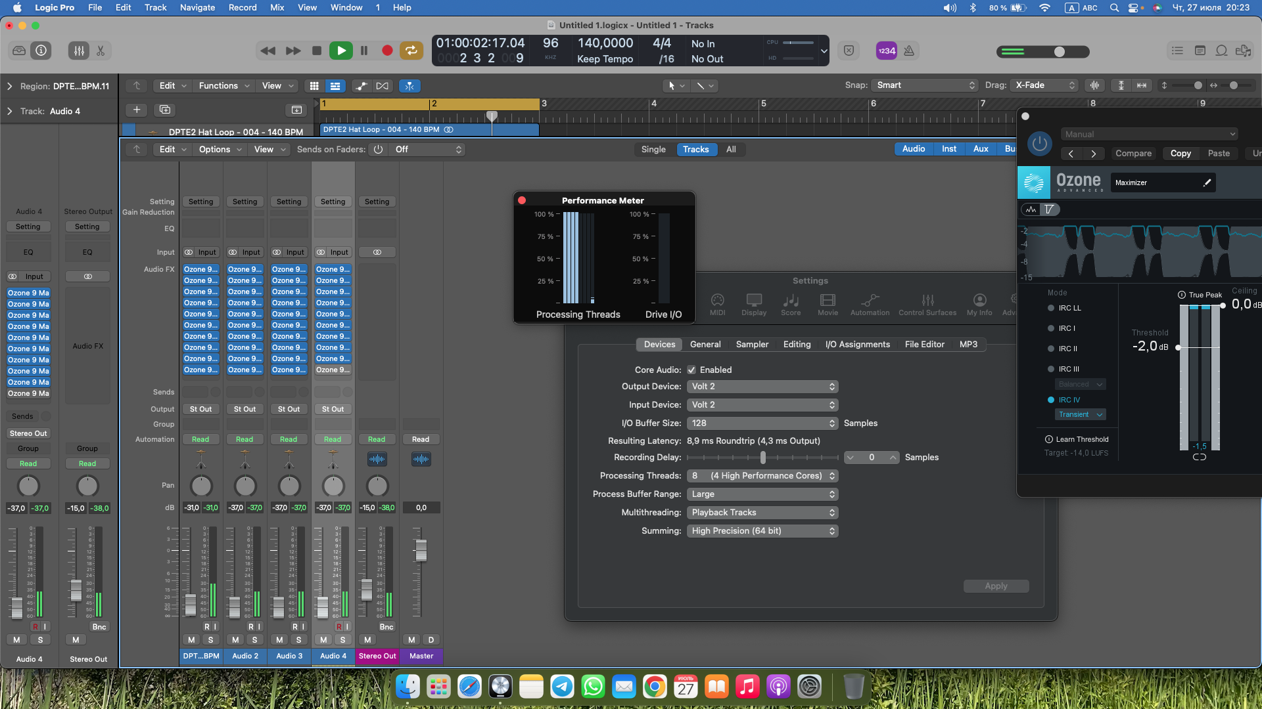
Task: Open My Info settings icon
Action: (979, 305)
